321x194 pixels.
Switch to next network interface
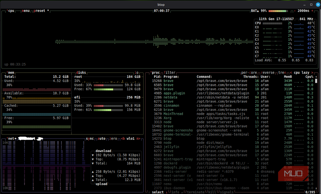139,138
